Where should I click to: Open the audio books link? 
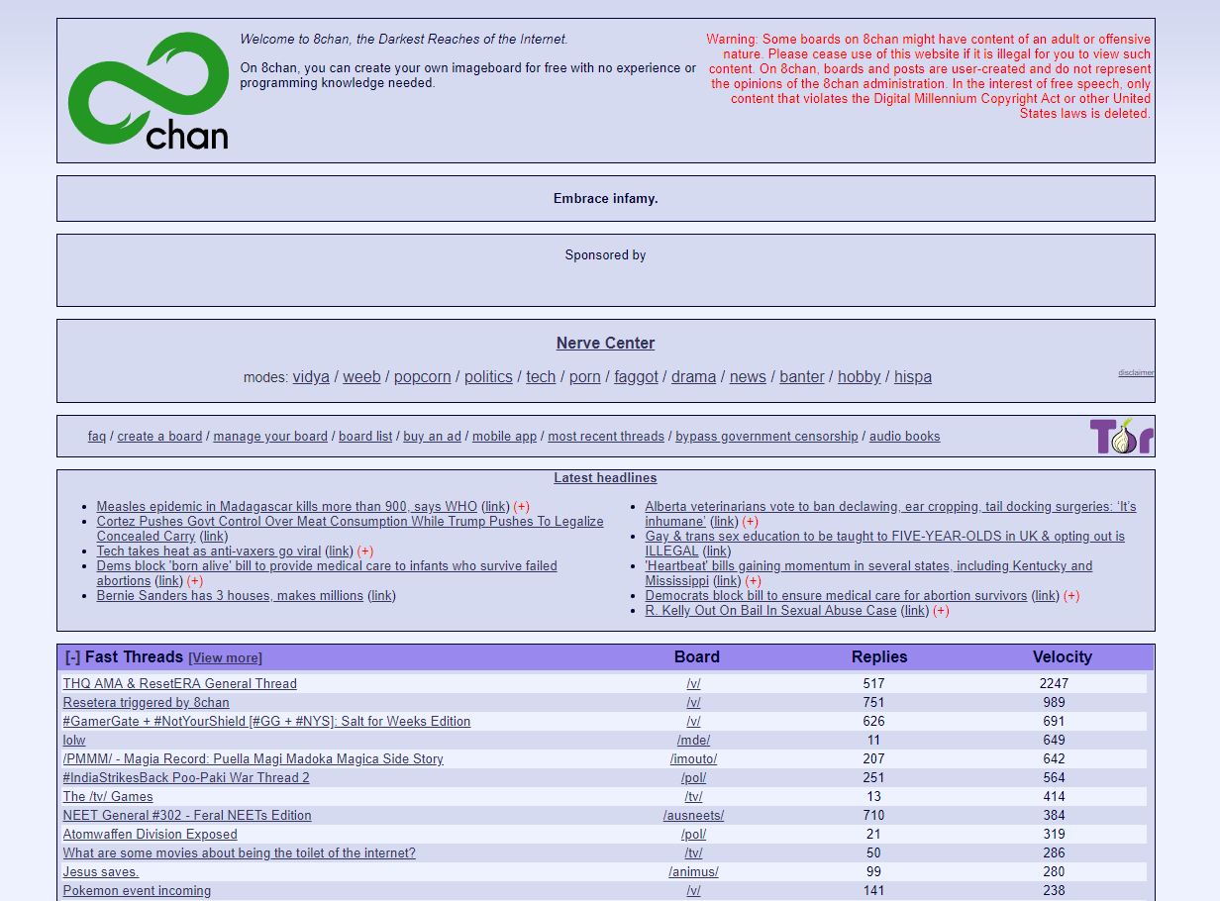point(905,437)
